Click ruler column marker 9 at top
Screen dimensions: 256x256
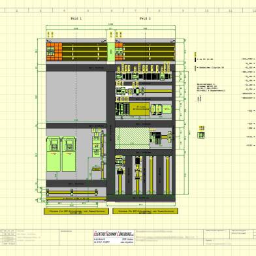pyautogui.click(x=183, y=10)
